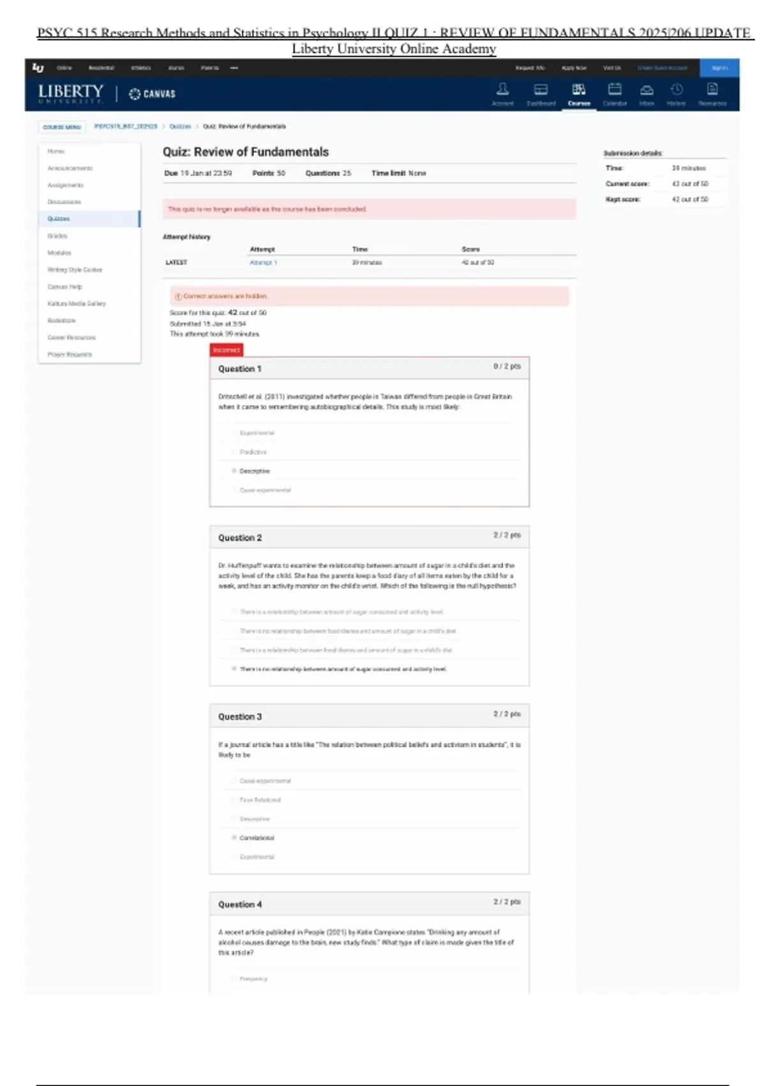Select Quasi-experimental option in Question 3

pos(234,781)
